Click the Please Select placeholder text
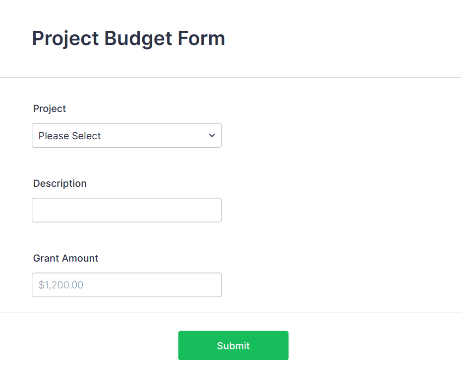Screen dimensions: 461x385 click(69, 135)
